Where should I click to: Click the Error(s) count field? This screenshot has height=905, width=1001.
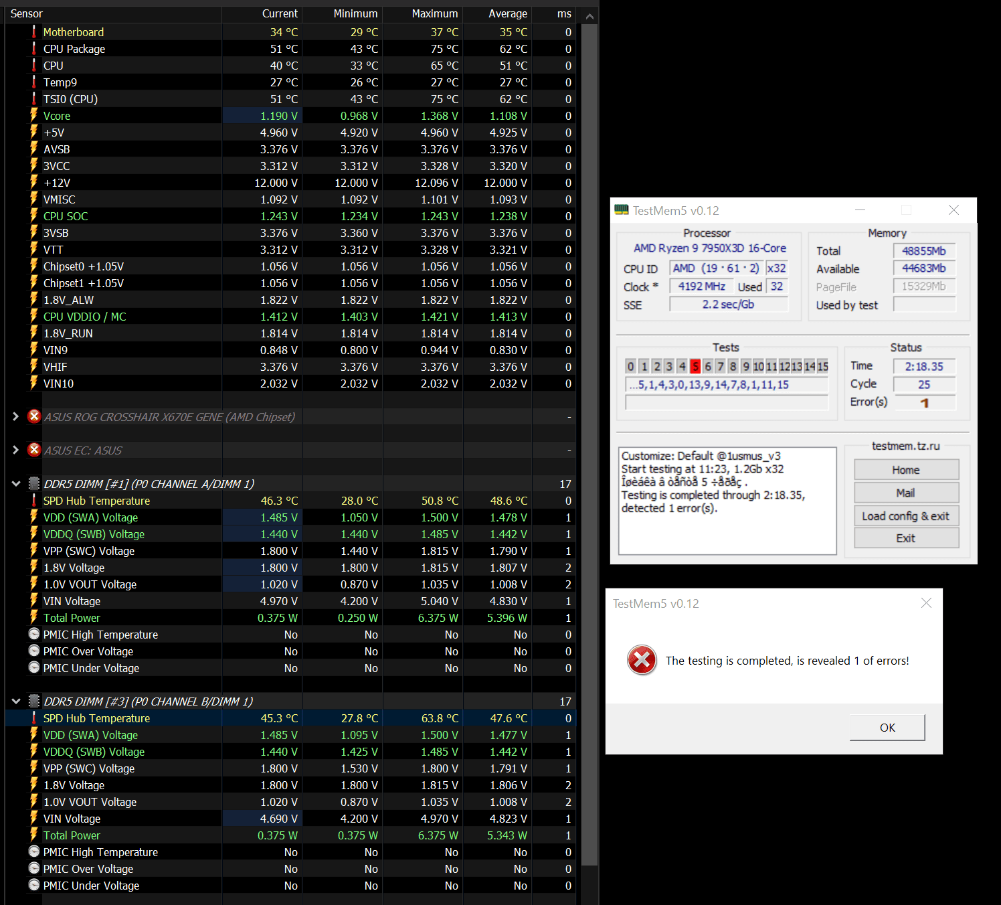925,402
